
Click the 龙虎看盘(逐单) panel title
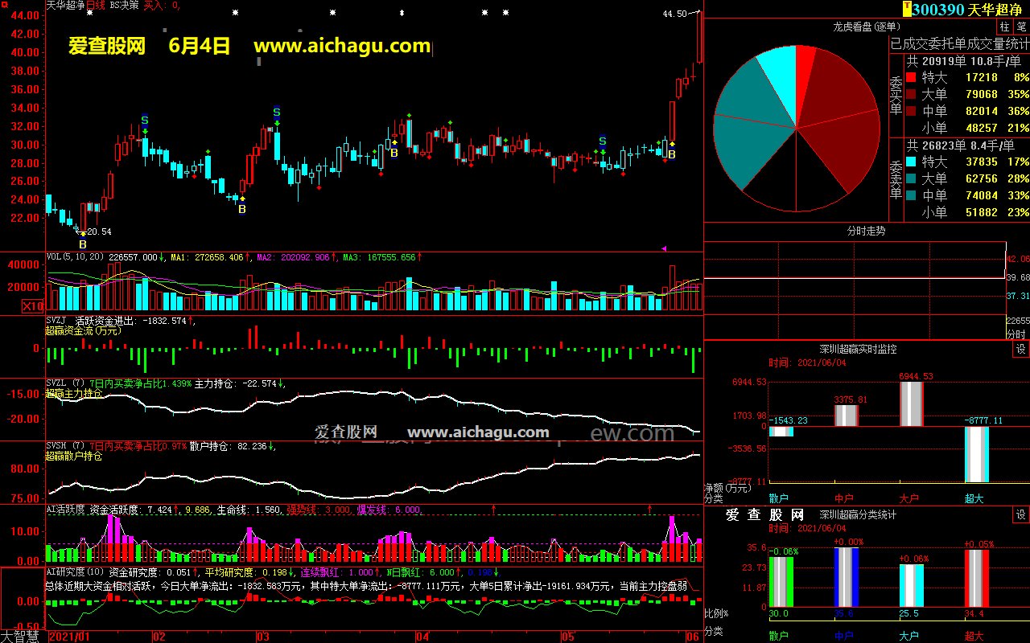[x=866, y=27]
